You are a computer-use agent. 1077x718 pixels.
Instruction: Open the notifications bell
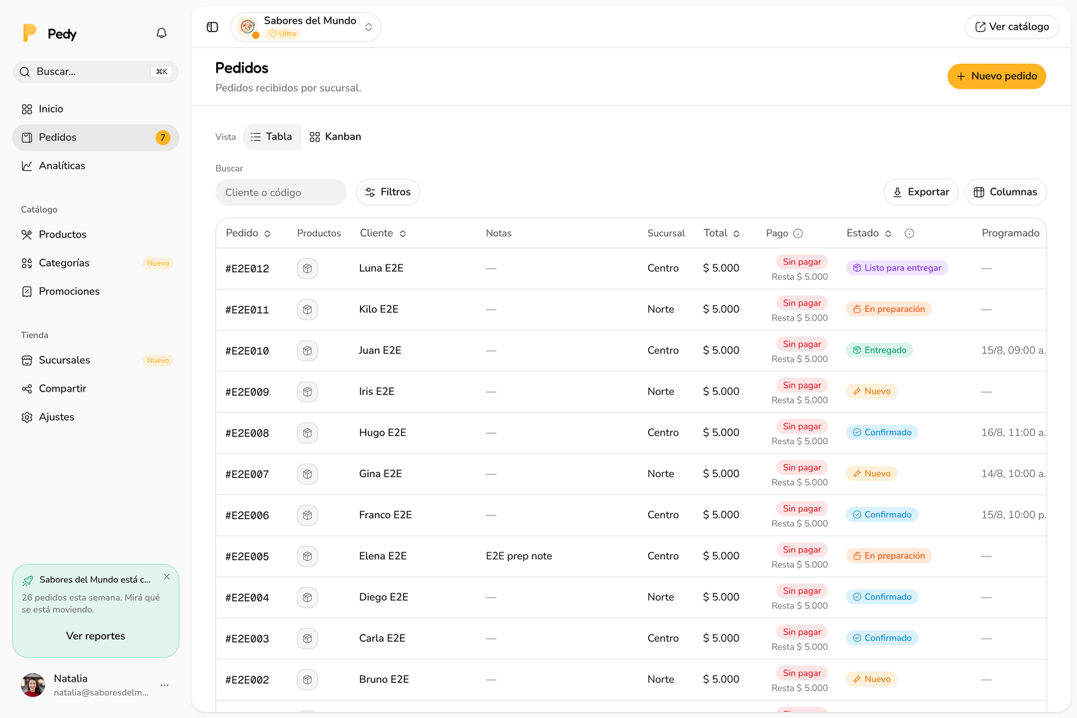pyautogui.click(x=162, y=33)
